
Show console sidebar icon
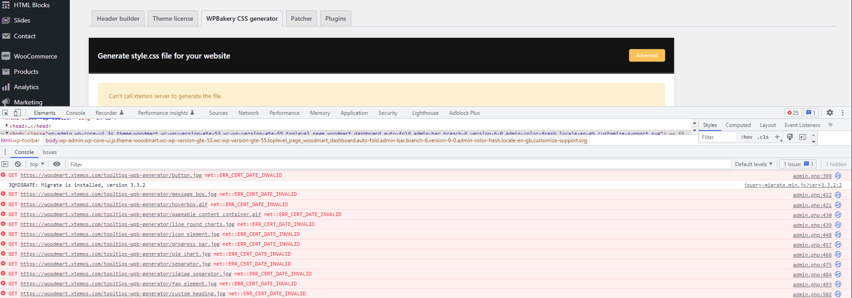click(x=5, y=164)
